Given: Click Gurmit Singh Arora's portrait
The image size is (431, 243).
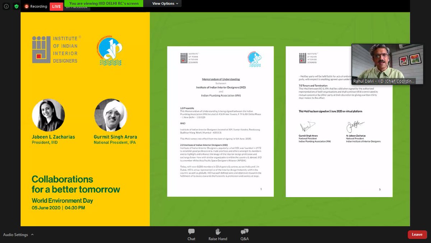Looking at the screenshot, I should tap(111, 115).
